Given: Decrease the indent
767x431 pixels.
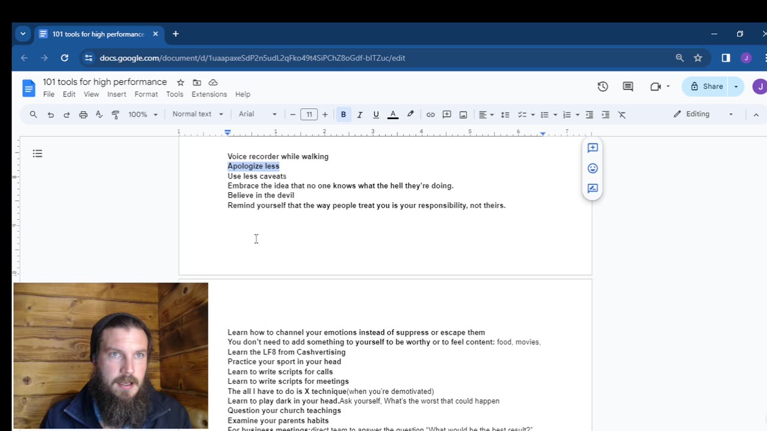Looking at the screenshot, I should tap(590, 114).
